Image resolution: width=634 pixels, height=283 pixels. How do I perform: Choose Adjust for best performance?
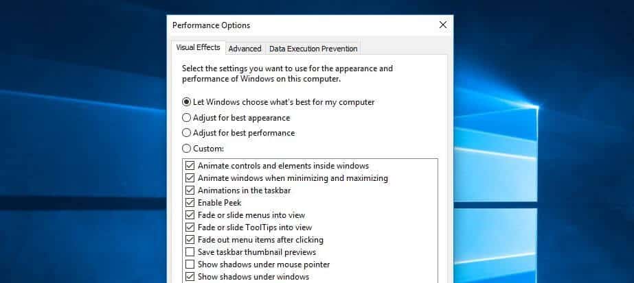[x=186, y=133]
